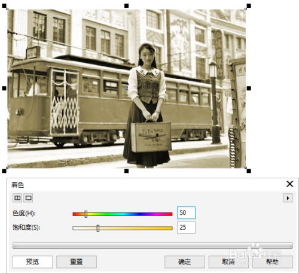Open the flyout arrow menu in dialog
Viewport: 299px width, 274px height.
pyautogui.click(x=288, y=198)
